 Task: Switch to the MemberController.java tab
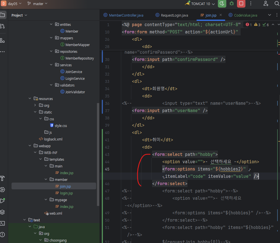coord(123,15)
